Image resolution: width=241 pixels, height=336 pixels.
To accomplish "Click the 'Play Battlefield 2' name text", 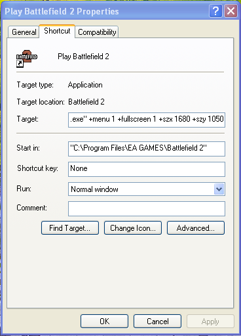I will tap(83, 57).
